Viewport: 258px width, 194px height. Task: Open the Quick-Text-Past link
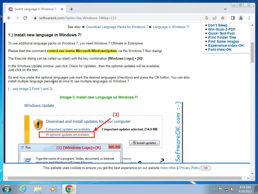[x=221, y=33]
